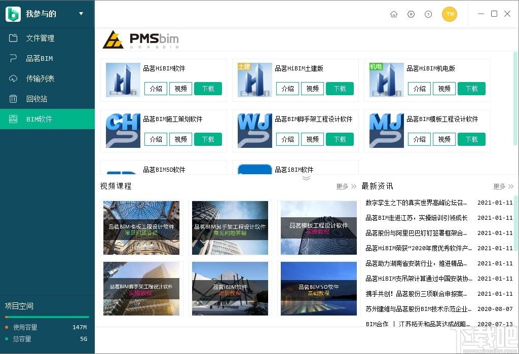Click the 传输列表 cloud icon
The image size is (519, 354).
(13, 78)
